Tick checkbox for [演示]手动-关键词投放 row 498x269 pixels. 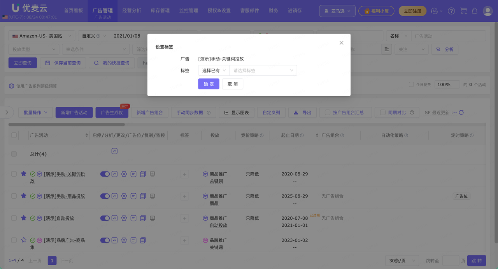point(14,174)
